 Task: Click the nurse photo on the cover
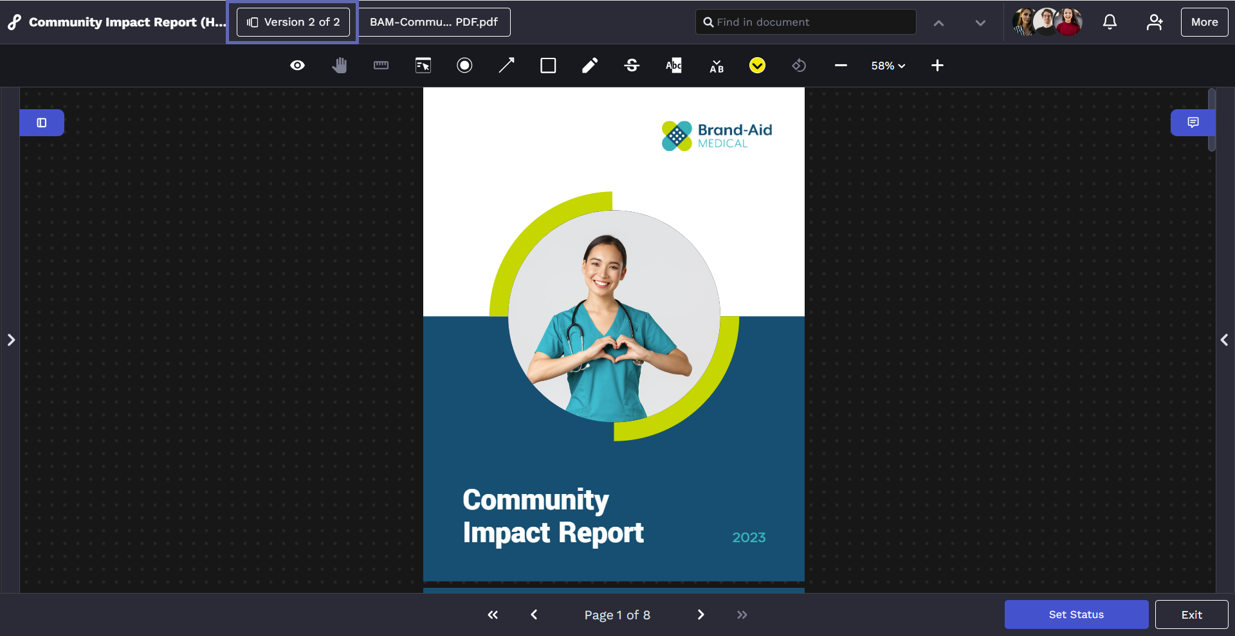tap(614, 316)
